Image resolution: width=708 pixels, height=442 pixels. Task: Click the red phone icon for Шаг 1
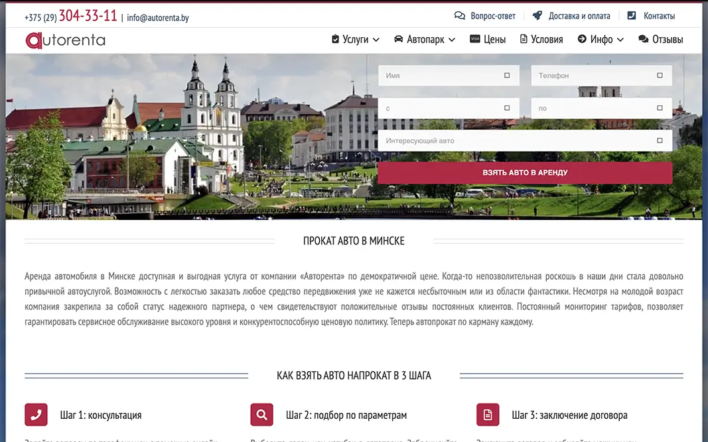coord(36,414)
